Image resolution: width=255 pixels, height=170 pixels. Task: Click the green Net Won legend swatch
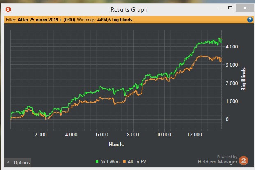(97, 161)
